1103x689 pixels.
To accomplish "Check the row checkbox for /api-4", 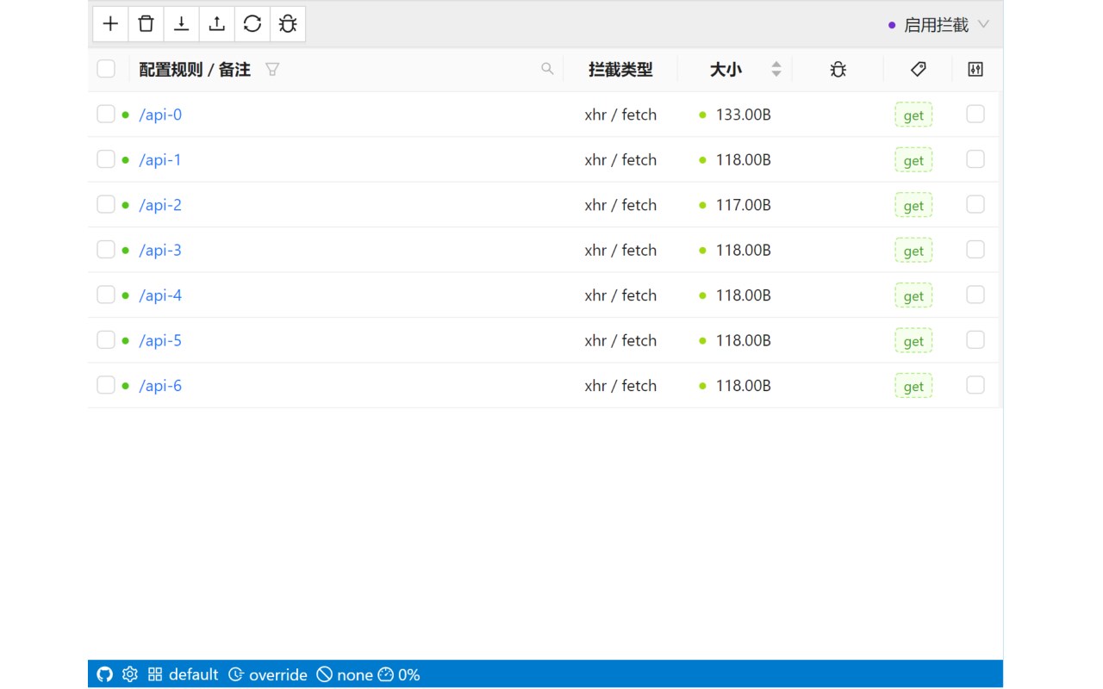I will (x=106, y=295).
